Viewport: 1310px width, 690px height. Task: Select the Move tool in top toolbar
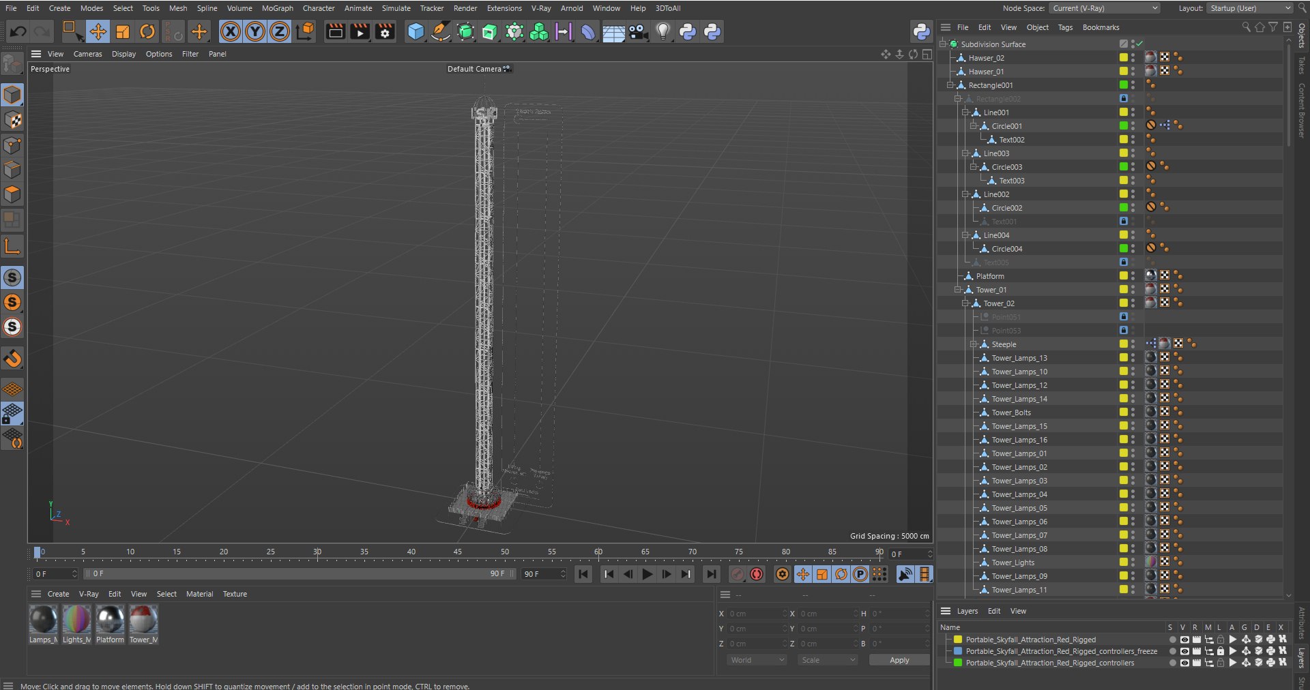[x=98, y=31]
